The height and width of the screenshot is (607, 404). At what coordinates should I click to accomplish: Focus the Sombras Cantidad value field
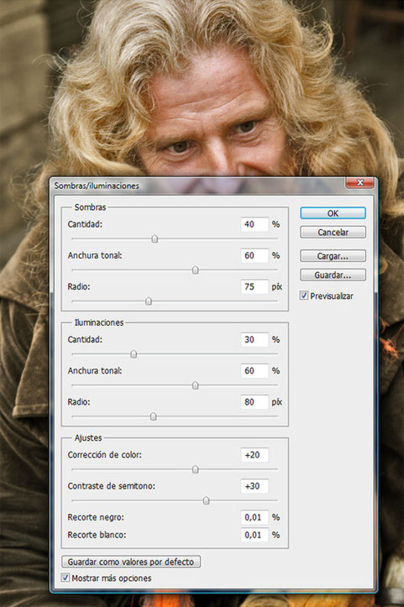point(254,224)
